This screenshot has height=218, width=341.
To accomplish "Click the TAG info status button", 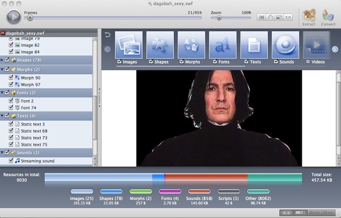I will point(328,212).
